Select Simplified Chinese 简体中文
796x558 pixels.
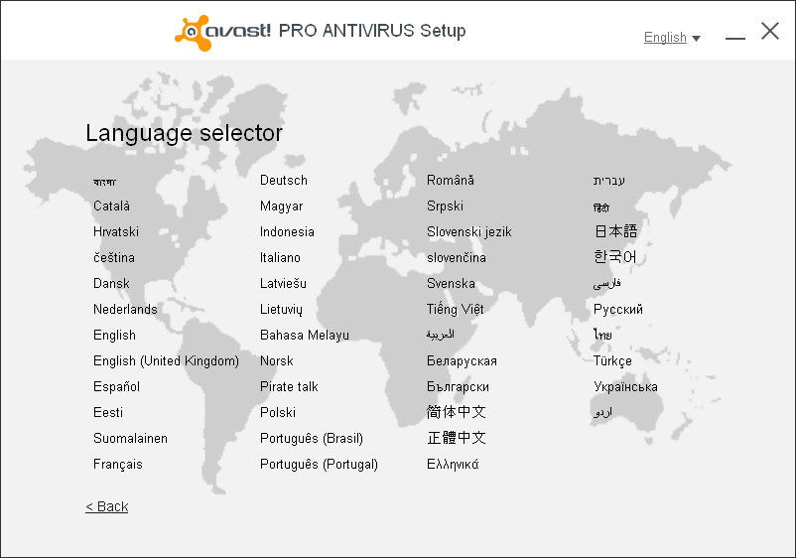click(457, 412)
